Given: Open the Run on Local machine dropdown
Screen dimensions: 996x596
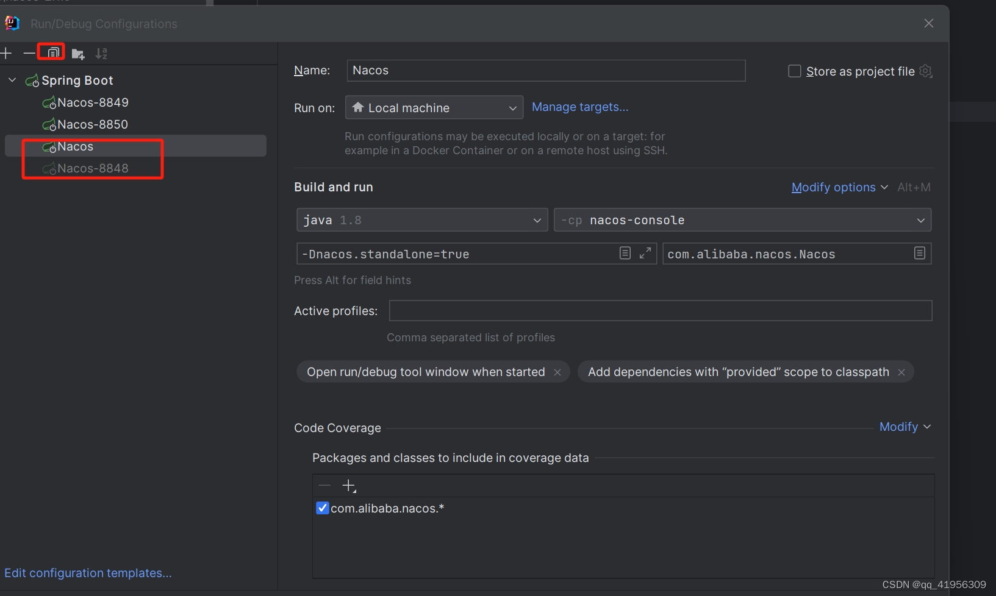Looking at the screenshot, I should click(x=434, y=108).
